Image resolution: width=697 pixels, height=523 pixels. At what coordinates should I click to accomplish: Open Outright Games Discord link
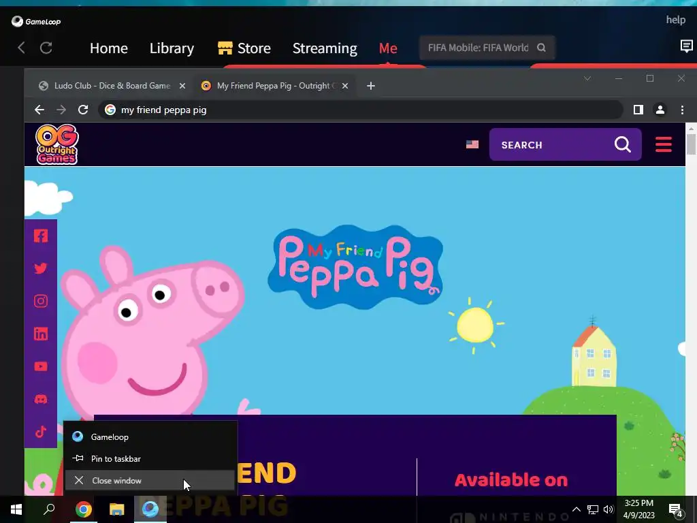click(x=41, y=399)
